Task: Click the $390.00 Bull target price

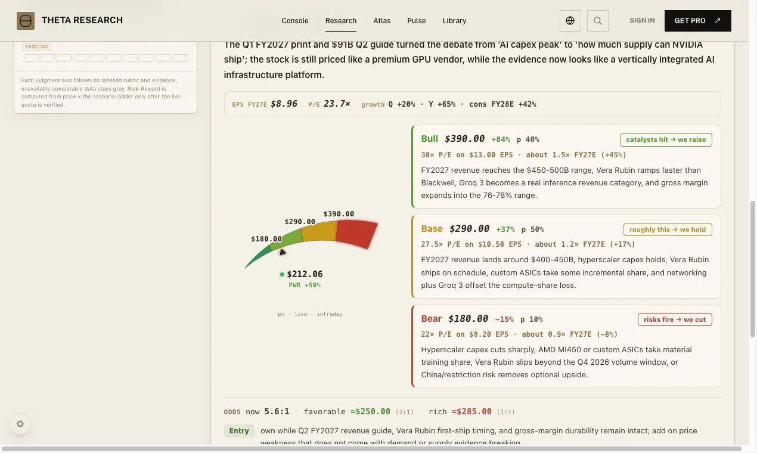Action: (x=464, y=139)
